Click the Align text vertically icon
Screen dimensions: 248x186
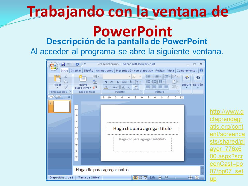tap(175, 82)
